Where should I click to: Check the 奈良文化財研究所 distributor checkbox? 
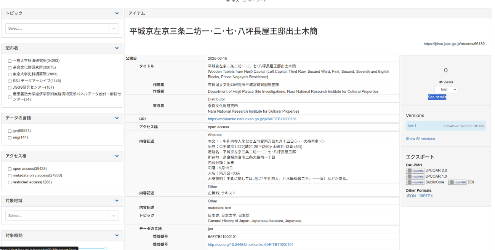[10, 68]
